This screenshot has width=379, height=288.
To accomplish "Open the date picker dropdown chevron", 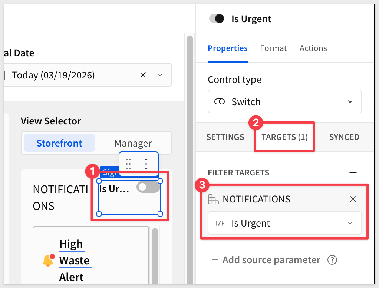I will [x=160, y=75].
